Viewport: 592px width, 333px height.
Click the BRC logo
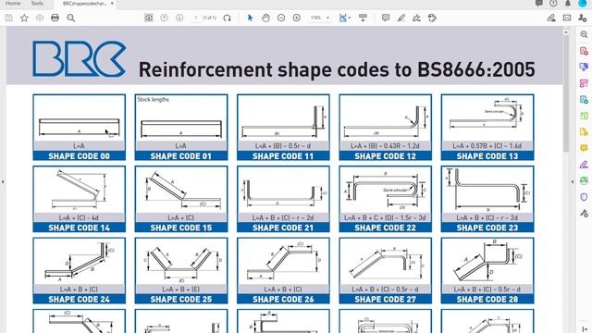[80, 59]
